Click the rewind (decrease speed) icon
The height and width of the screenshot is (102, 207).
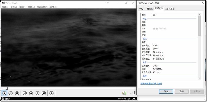[x=31, y=93]
